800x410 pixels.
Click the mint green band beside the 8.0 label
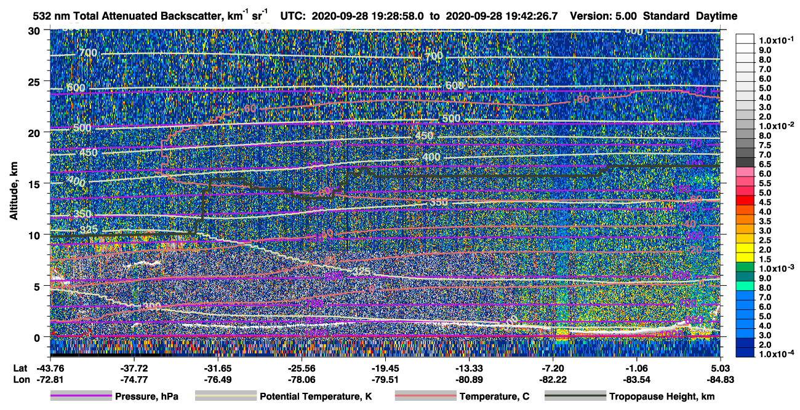coord(745,286)
